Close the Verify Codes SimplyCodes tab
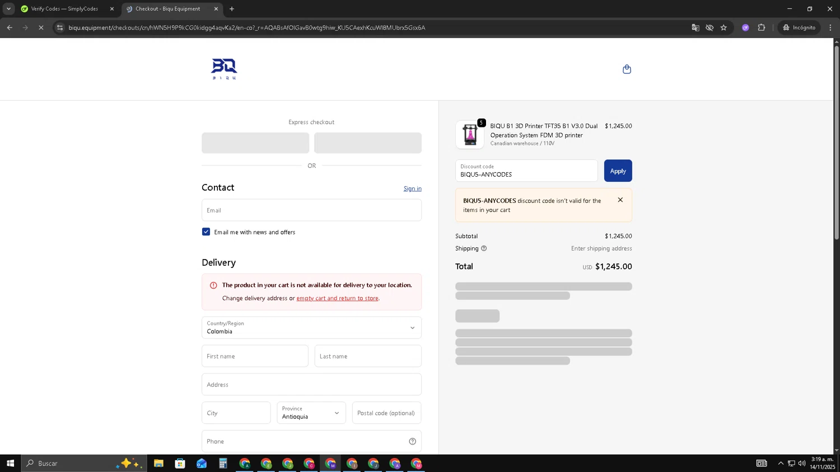Viewport: 840px width, 472px height. coord(111,8)
